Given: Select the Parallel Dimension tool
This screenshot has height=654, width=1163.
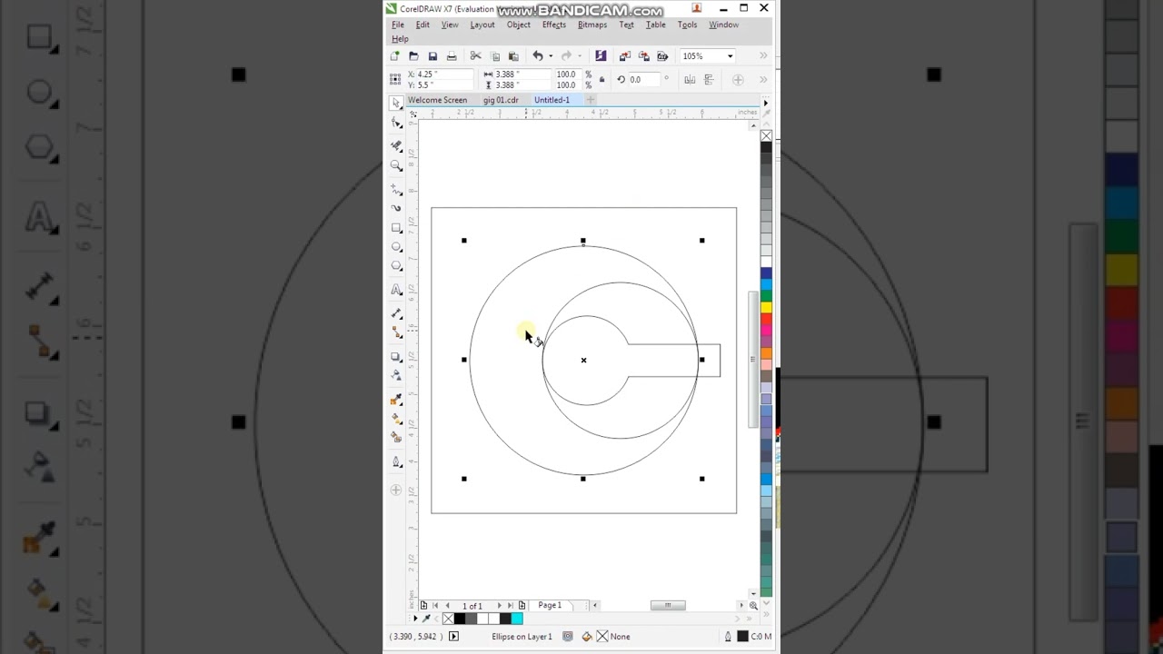Looking at the screenshot, I should pyautogui.click(x=396, y=313).
